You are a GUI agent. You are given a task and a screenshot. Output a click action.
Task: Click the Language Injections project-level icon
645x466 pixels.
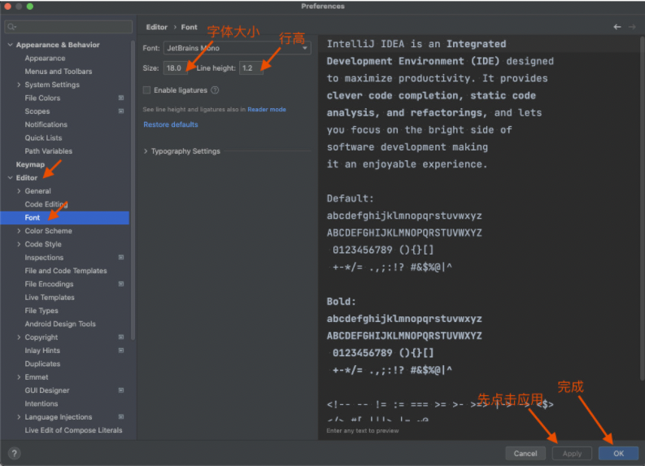(121, 417)
